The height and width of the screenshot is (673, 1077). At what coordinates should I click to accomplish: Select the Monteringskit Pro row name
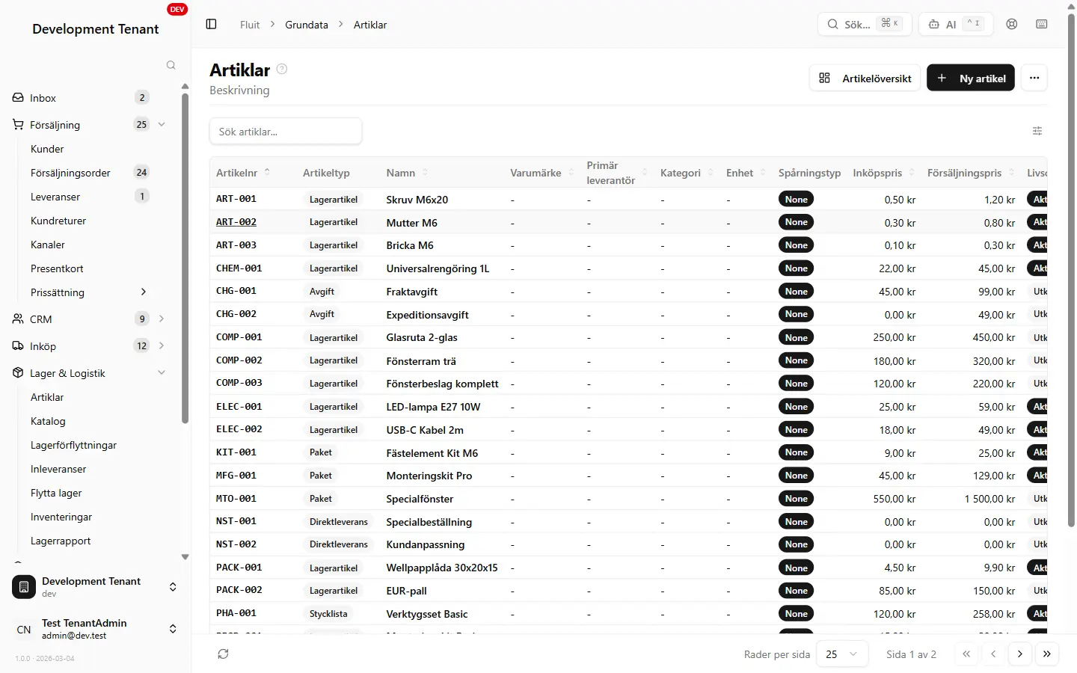429,476
